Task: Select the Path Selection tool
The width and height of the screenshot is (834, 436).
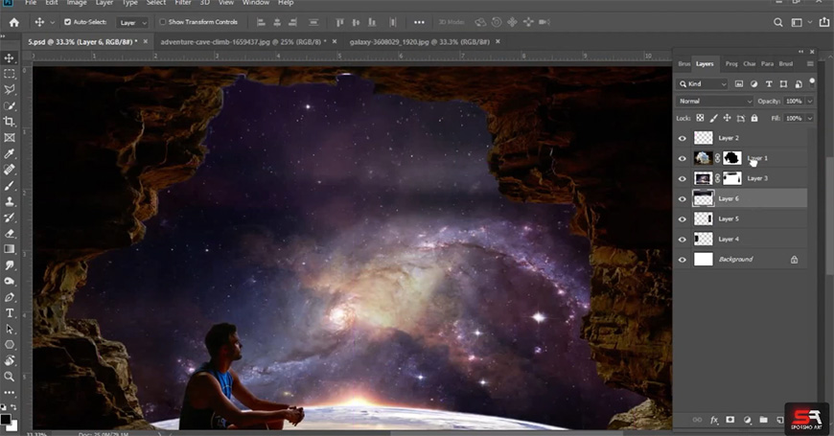Action: coord(9,329)
